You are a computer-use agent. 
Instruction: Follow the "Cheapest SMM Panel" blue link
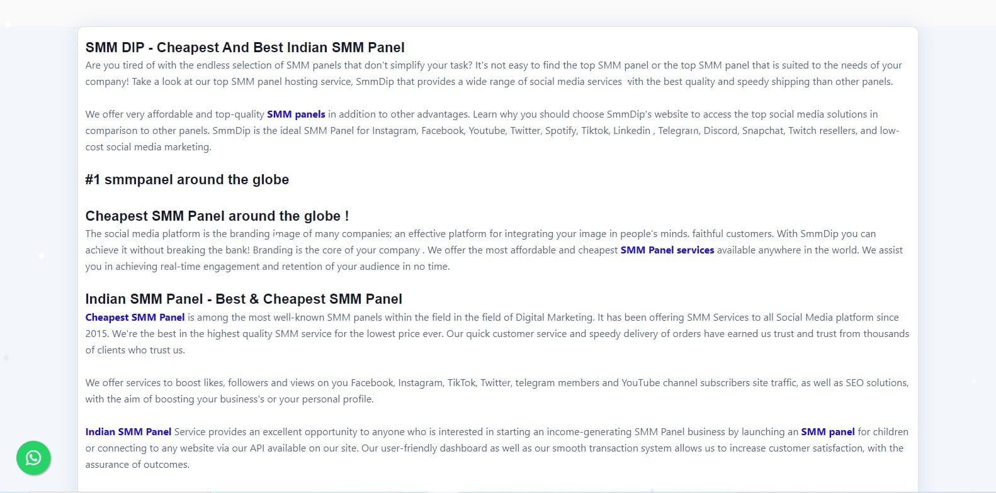[x=135, y=318]
